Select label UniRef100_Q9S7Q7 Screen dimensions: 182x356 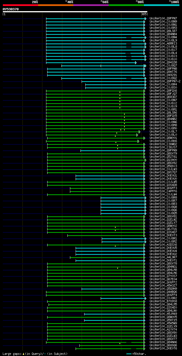pyautogui.click(x=163, y=173)
